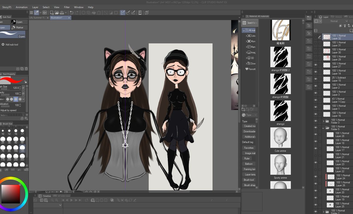Click the sub tool detail wrench icon
The image size is (353, 214).
click(x=26, y=118)
